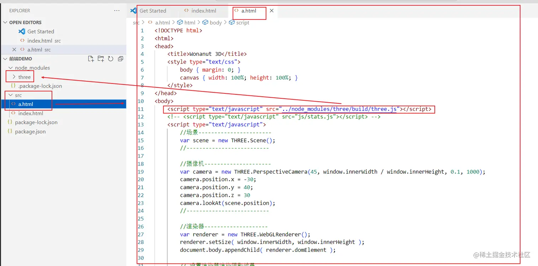Image resolution: width=538 pixels, height=266 pixels.
Task: Open Get Started from Open Editors
Action: click(x=41, y=32)
